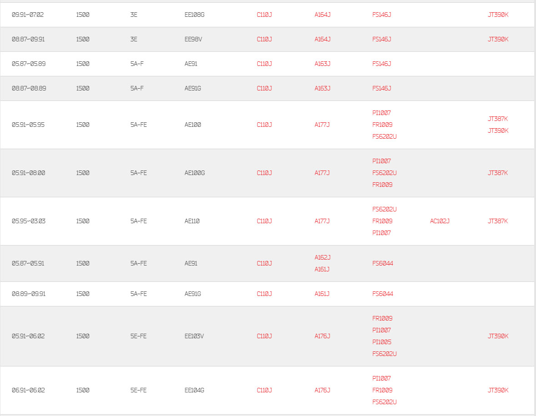
Task: Select PI1007 in the AE100 row
Action: 381,113
